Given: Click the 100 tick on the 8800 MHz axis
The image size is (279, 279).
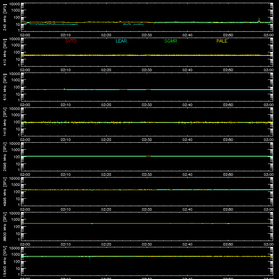Looking at the screenshot, I should coord(17,227).
